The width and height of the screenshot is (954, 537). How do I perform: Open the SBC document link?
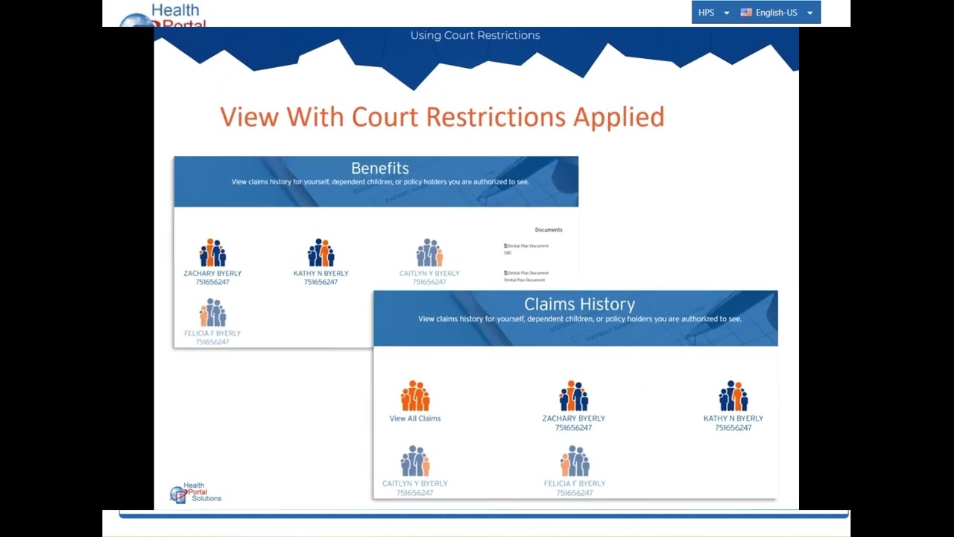point(508,253)
